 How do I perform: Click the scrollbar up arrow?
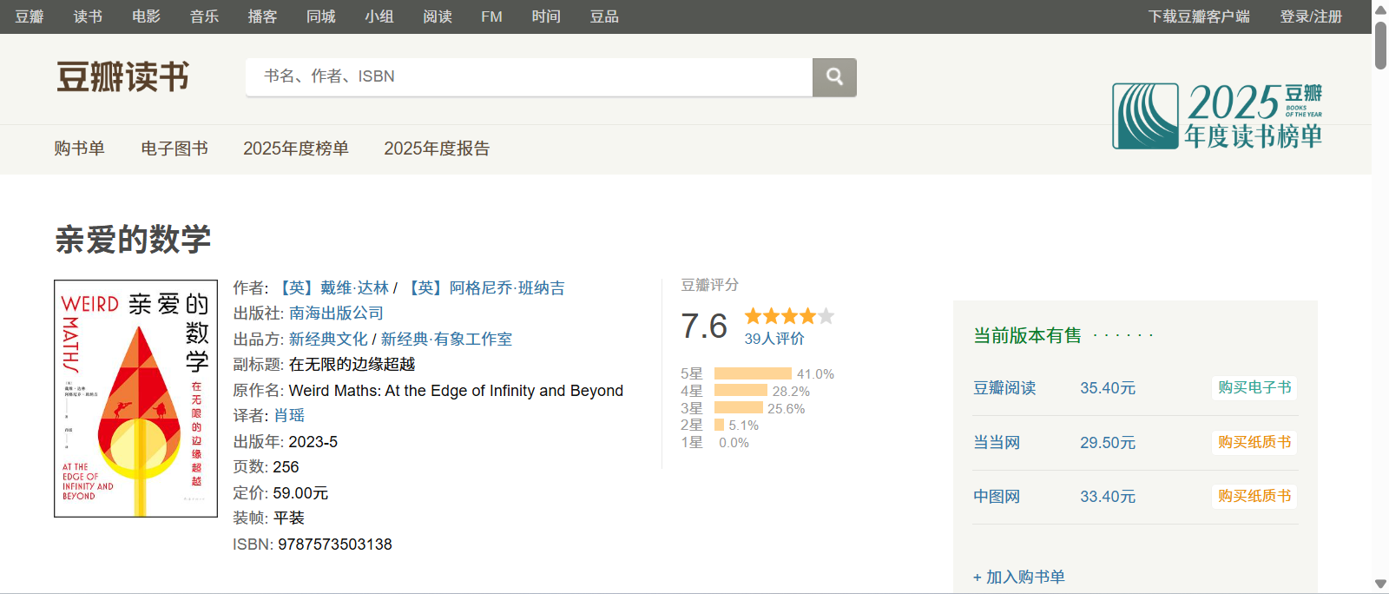(1380, 10)
